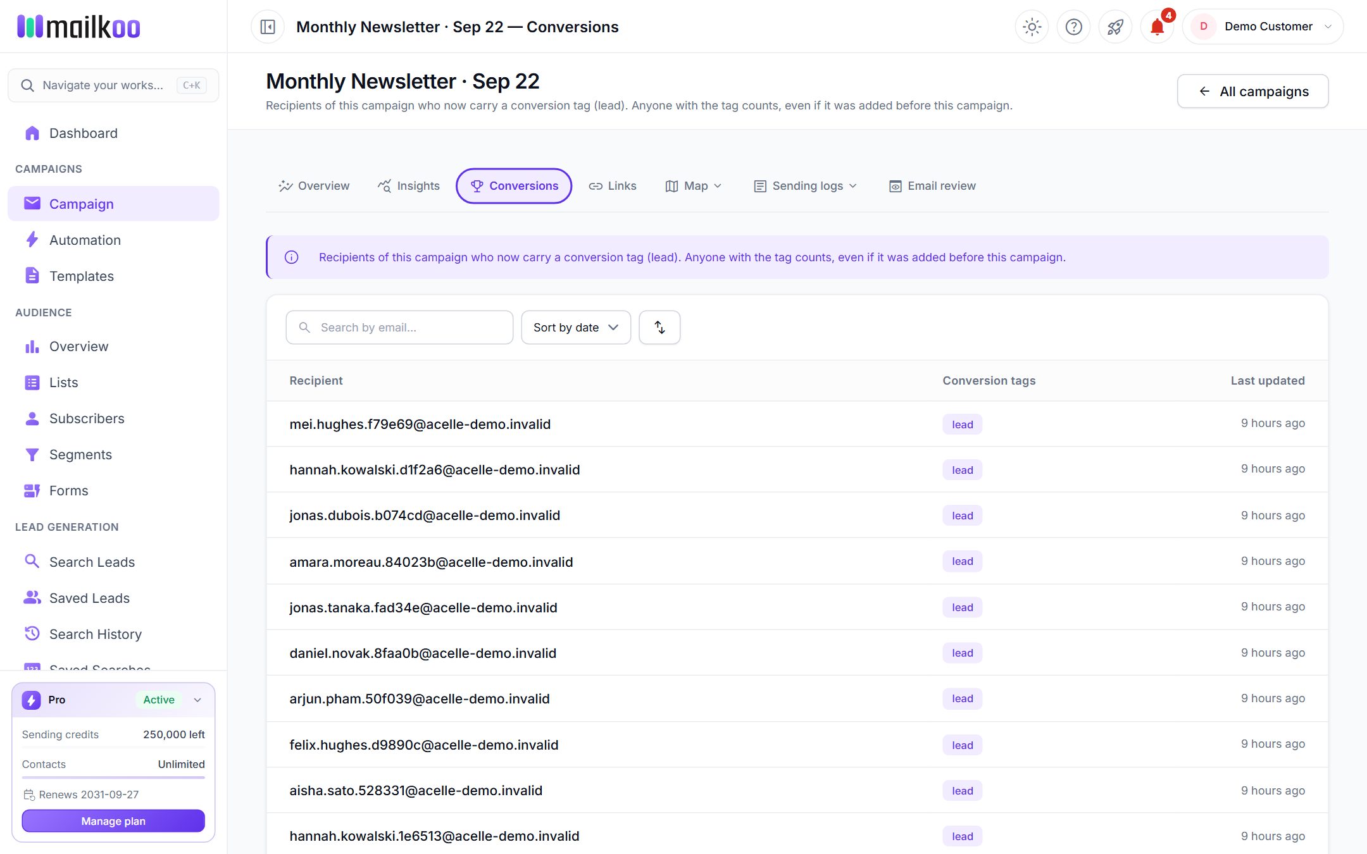1367x854 pixels.
Task: Click jonas.dubois.b074cd@acelle-demo.invalid recipient
Action: tap(425, 515)
